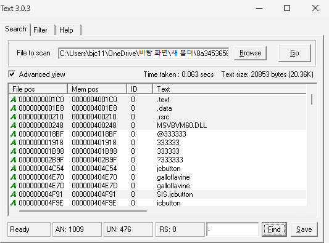Maximize the Text 3.0.3 window
This screenshot has width=329, height=243.
coord(287,9)
